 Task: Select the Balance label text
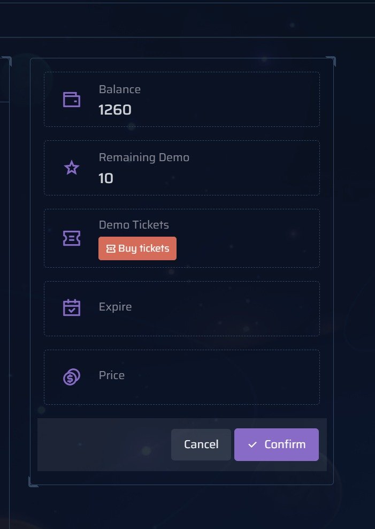[x=120, y=89]
